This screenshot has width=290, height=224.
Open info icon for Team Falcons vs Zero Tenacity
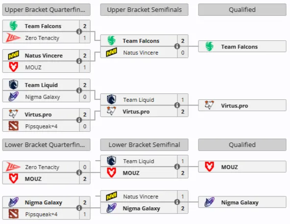tap(79, 31)
